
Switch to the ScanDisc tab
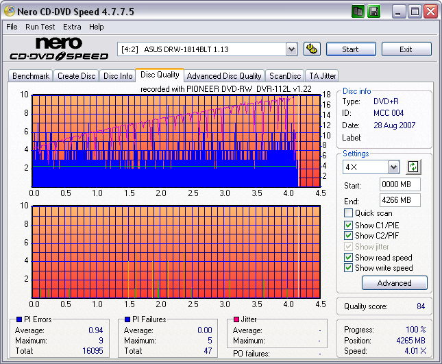[x=284, y=76]
